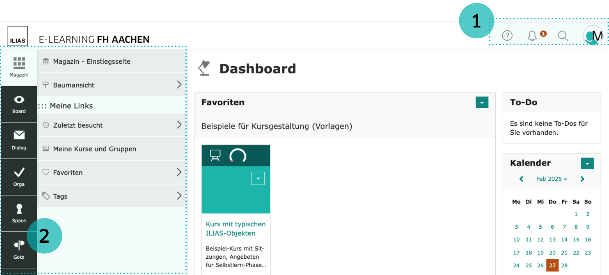This screenshot has width=609, height=275.
Task: Go to next month in calendar
Action: click(582, 179)
